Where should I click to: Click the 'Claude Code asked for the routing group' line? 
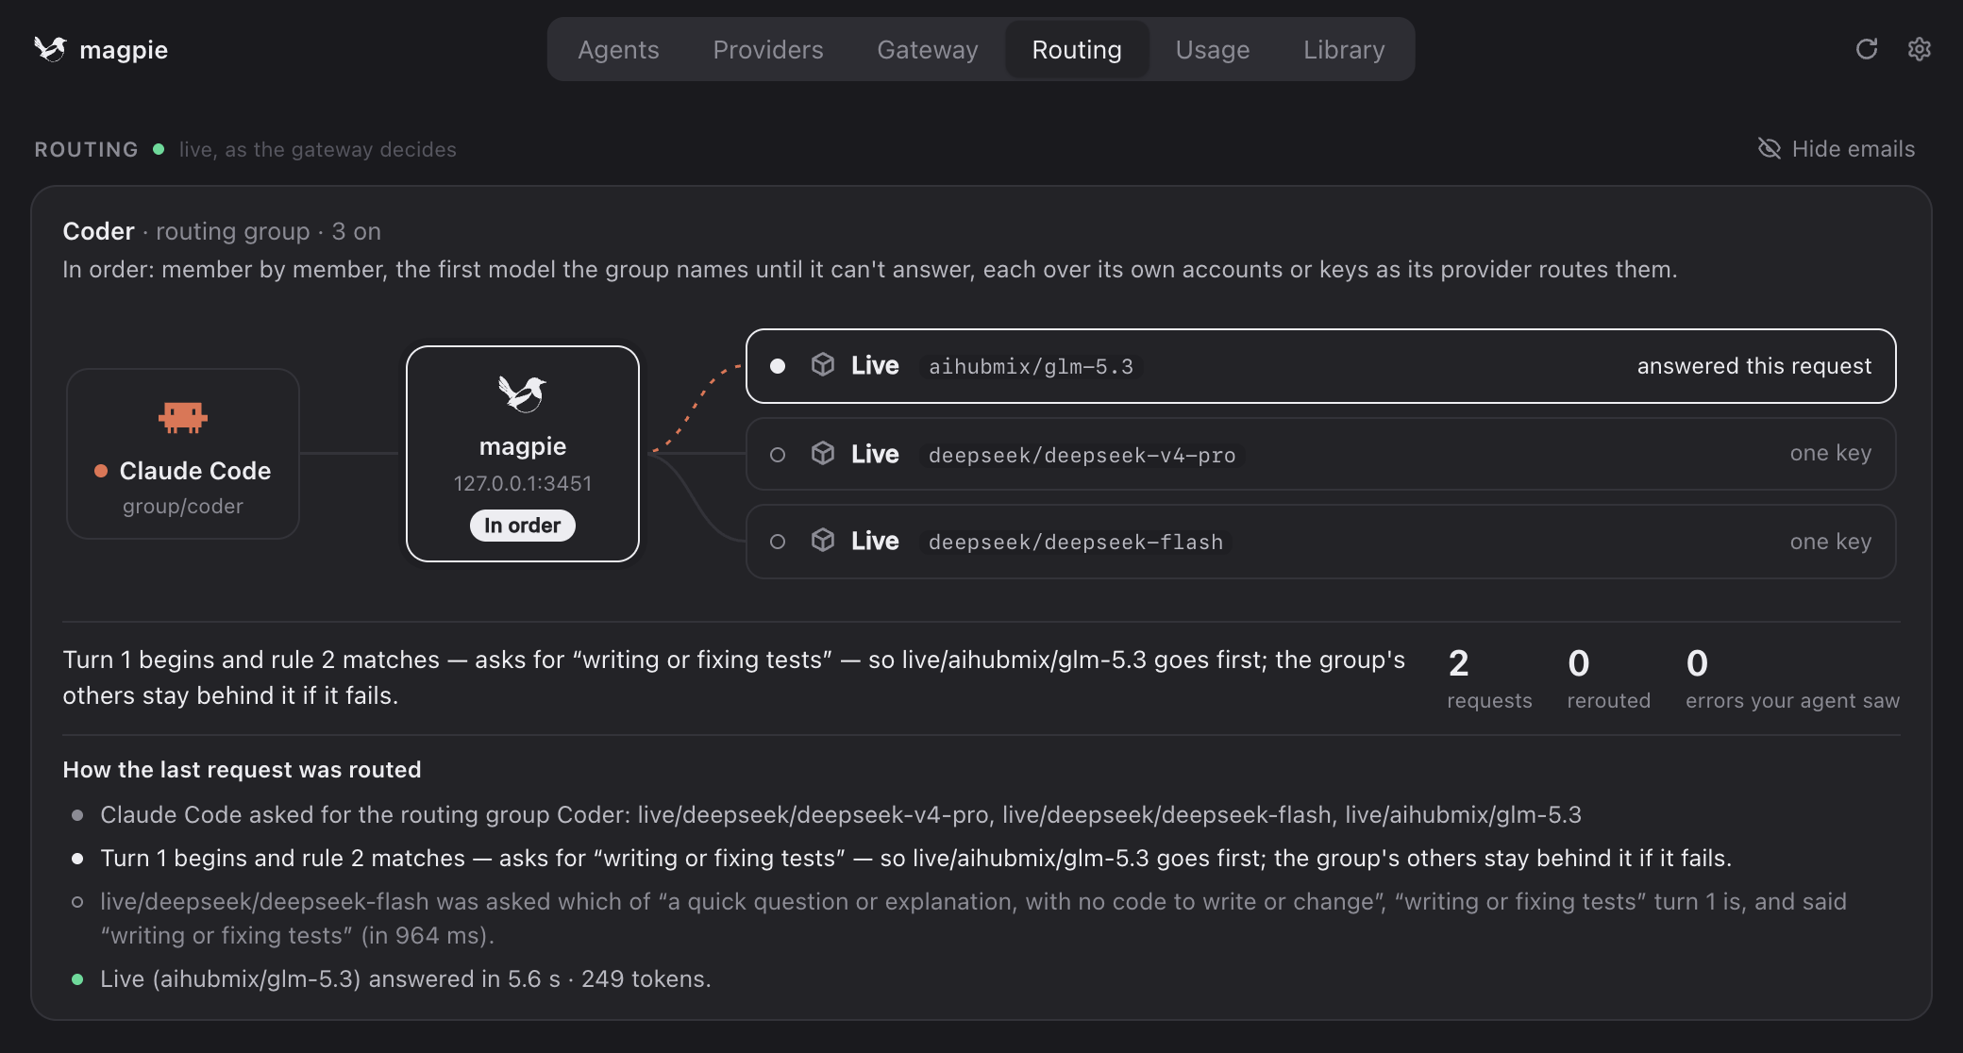point(840,815)
